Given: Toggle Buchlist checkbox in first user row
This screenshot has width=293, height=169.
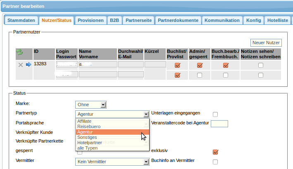Looking at the screenshot, I should (177, 65).
